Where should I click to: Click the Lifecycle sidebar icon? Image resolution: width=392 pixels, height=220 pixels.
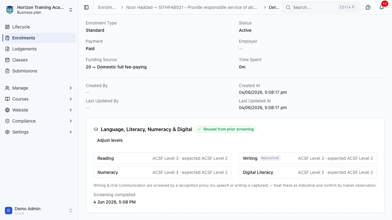point(7,27)
